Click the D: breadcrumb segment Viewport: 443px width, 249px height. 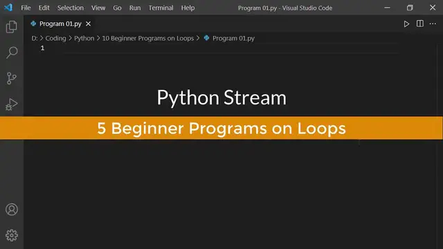(35, 39)
